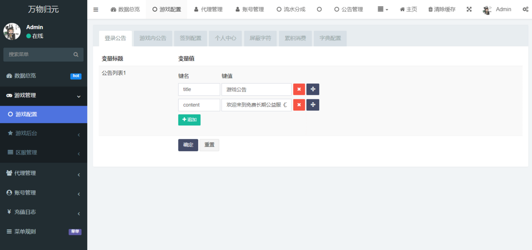Click the 清除缓存 trash button
532x250 pixels.
tap(442, 9)
